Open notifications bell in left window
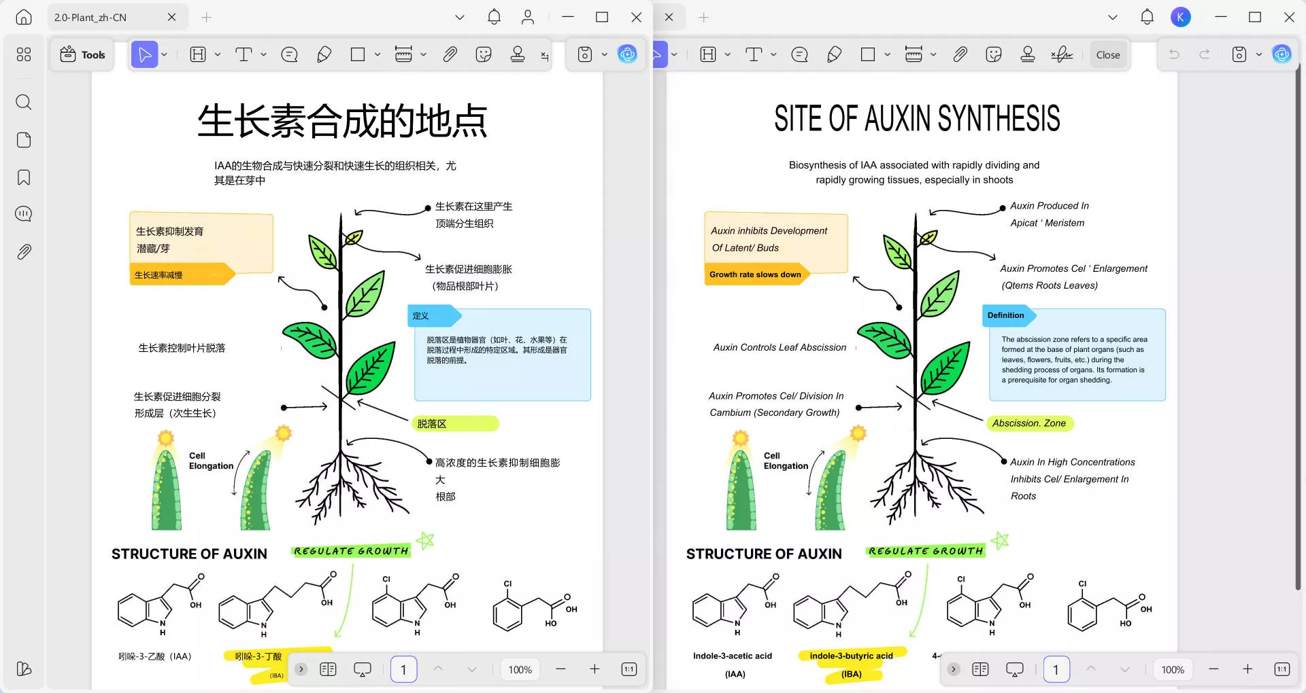Screen dimensions: 1306x693 [495, 17]
